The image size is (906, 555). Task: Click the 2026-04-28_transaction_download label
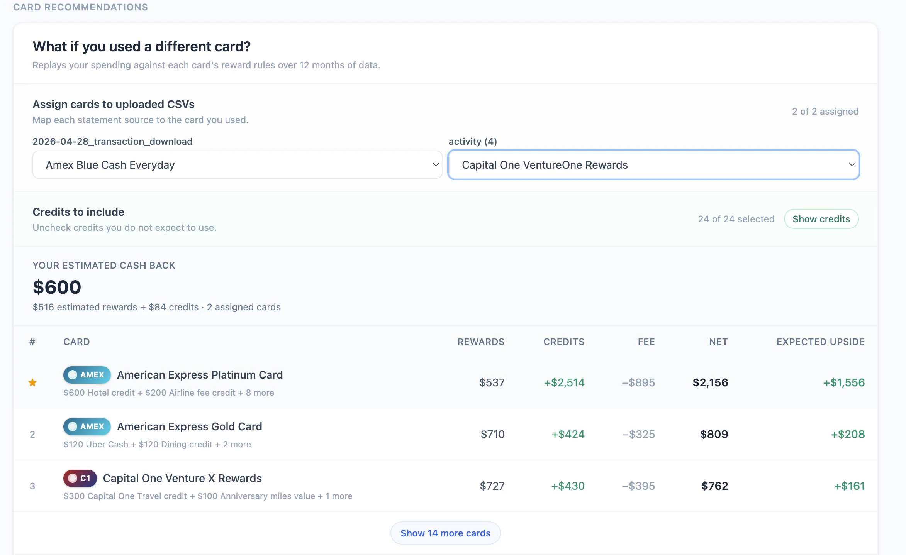pyautogui.click(x=112, y=142)
